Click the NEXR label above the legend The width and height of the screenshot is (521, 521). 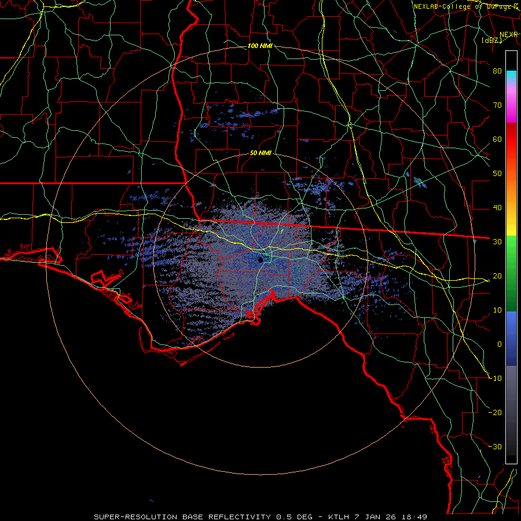click(509, 35)
